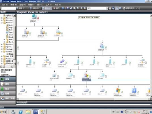This screenshot has height=114, width=152.
Task: Click the root node01 icon with red status
Action: point(35,16)
